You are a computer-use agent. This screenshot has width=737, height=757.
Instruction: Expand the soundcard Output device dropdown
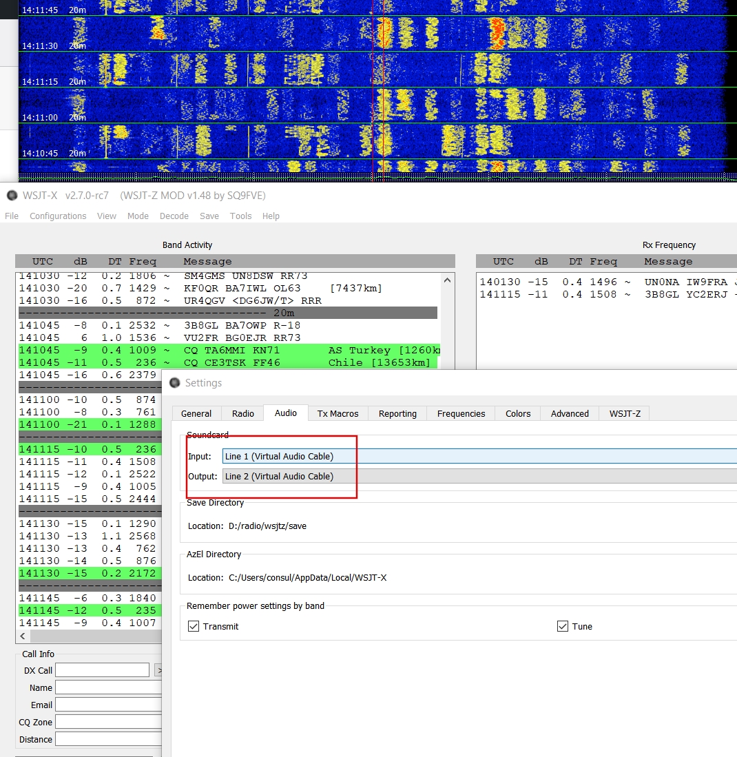pos(479,476)
